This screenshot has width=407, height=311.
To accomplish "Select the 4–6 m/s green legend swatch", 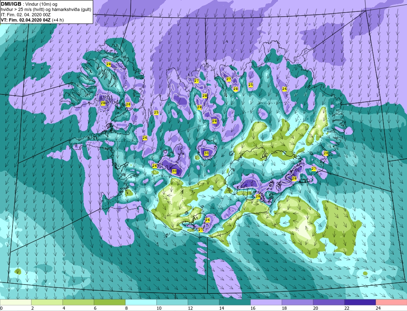I will coord(79,302).
